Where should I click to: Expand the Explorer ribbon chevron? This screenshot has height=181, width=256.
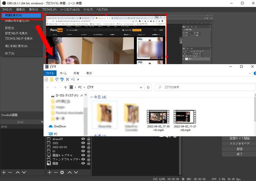(x=250, y=73)
